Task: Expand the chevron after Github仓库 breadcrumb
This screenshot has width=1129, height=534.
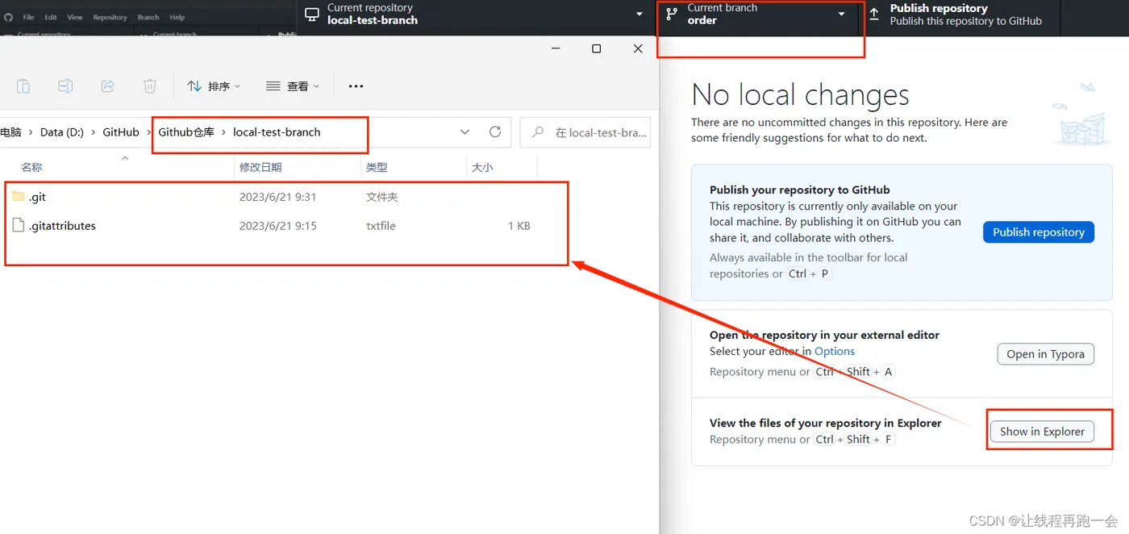Action: tap(224, 132)
